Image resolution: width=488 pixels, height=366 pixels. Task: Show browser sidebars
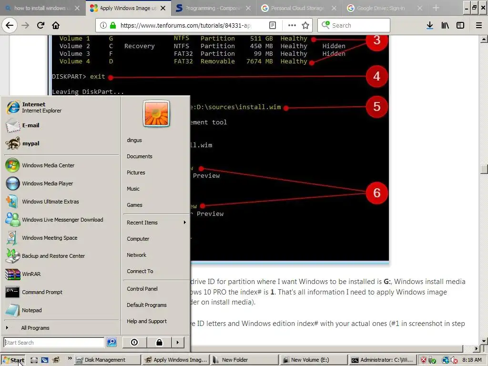click(x=460, y=25)
